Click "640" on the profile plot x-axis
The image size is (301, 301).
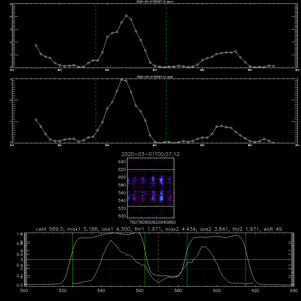[x=294, y=291]
